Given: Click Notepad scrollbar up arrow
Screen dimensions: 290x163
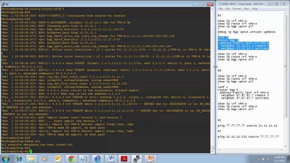Looking at the screenshot, I should 285,13.
